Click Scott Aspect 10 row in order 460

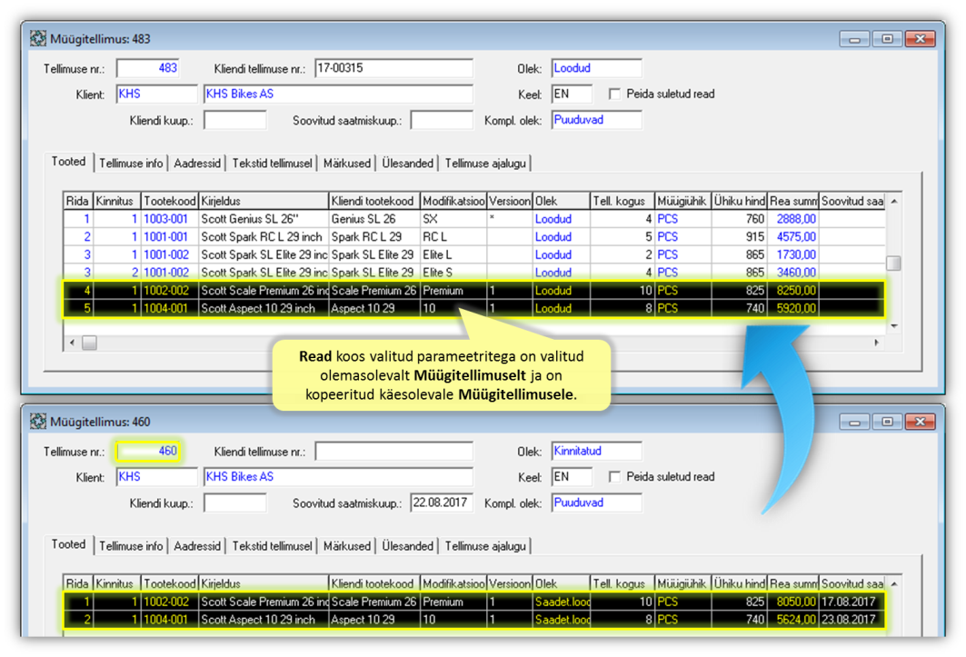(x=474, y=620)
